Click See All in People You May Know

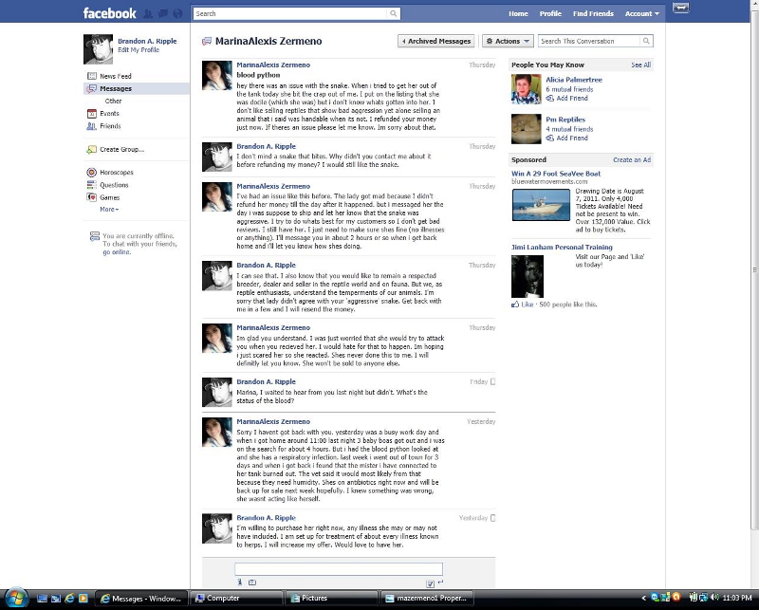pos(641,65)
